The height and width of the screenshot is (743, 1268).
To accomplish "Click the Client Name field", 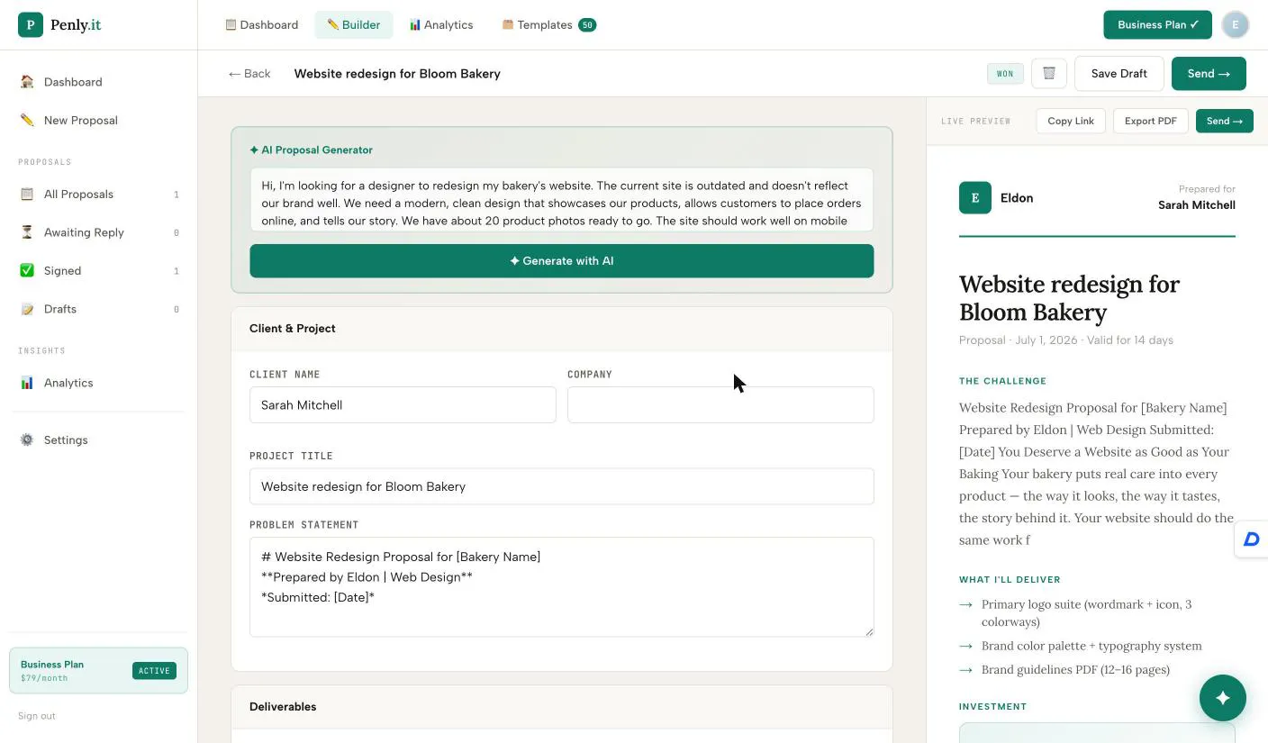I will (403, 405).
